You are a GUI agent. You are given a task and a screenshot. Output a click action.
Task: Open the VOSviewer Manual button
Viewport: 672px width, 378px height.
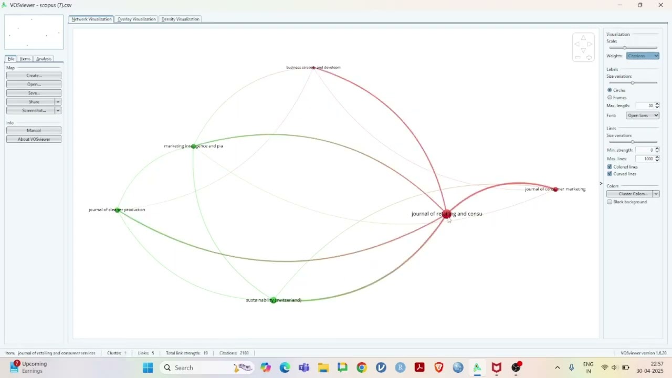34,130
